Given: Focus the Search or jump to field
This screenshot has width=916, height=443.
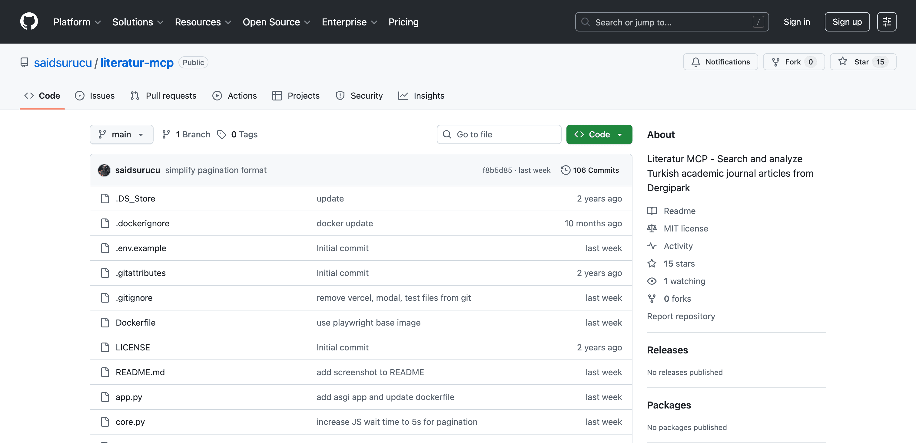Looking at the screenshot, I should click(672, 22).
